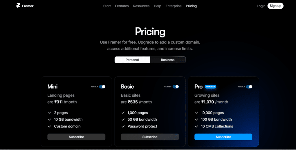The width and height of the screenshot is (296, 150).
Task: Open the Enterprise navigation link
Action: [173, 6]
